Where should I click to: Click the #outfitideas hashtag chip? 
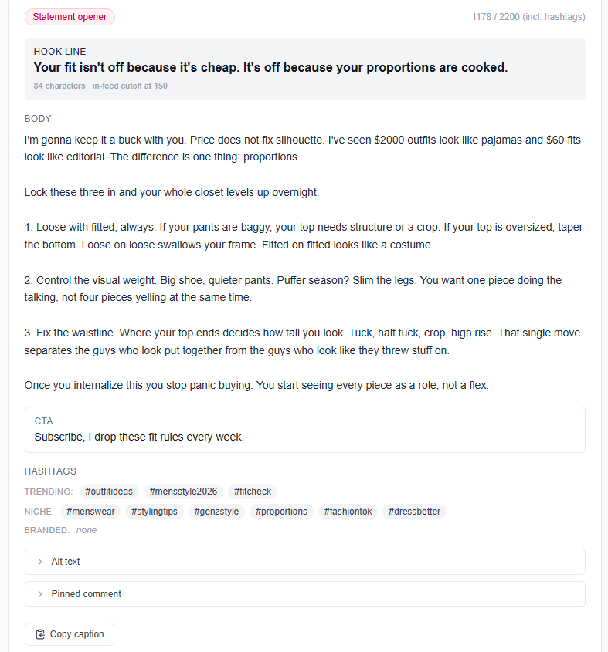coord(109,492)
